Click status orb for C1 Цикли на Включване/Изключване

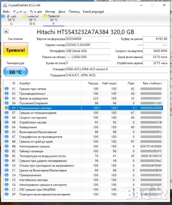(6, 170)
